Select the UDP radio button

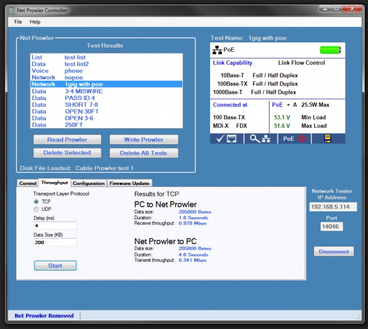tap(37, 209)
